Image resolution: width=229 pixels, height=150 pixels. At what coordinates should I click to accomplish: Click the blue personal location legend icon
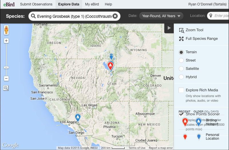point(199,137)
